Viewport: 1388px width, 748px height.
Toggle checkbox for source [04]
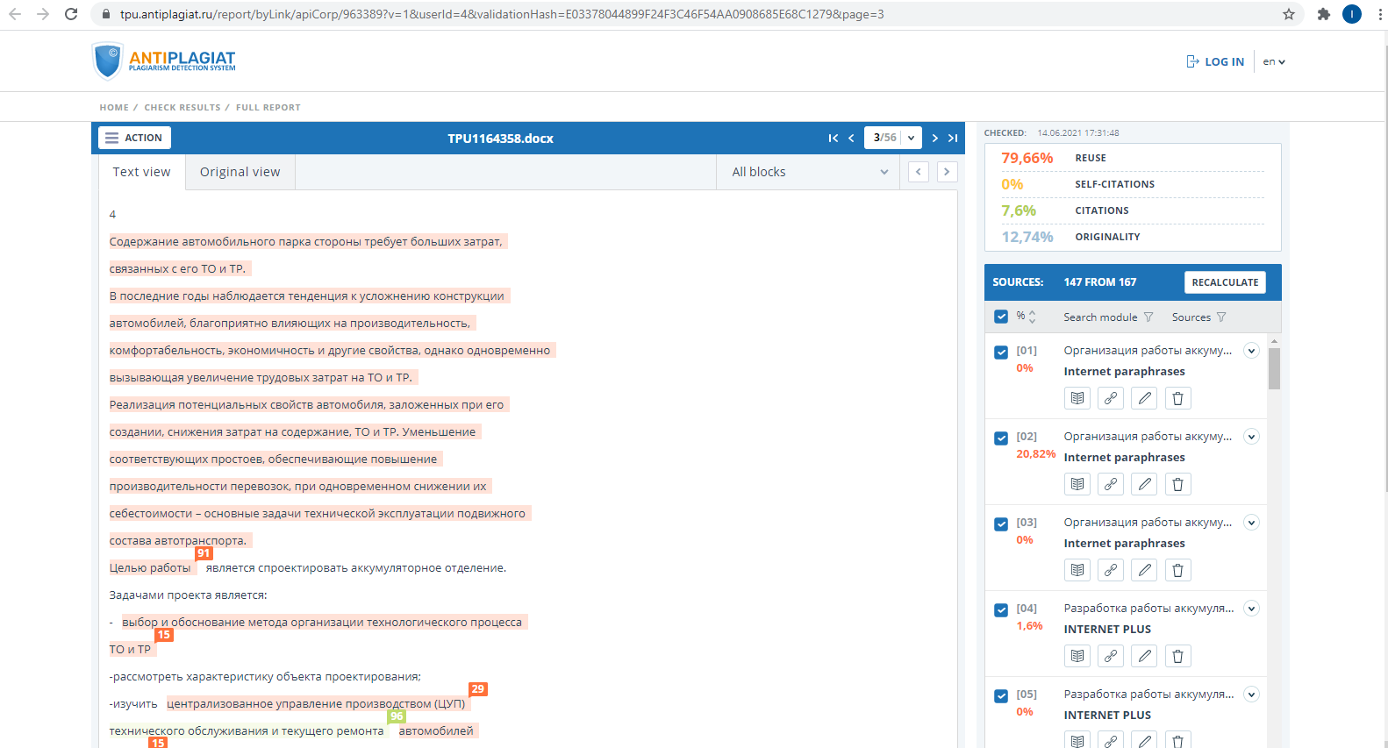pyautogui.click(x=1001, y=610)
